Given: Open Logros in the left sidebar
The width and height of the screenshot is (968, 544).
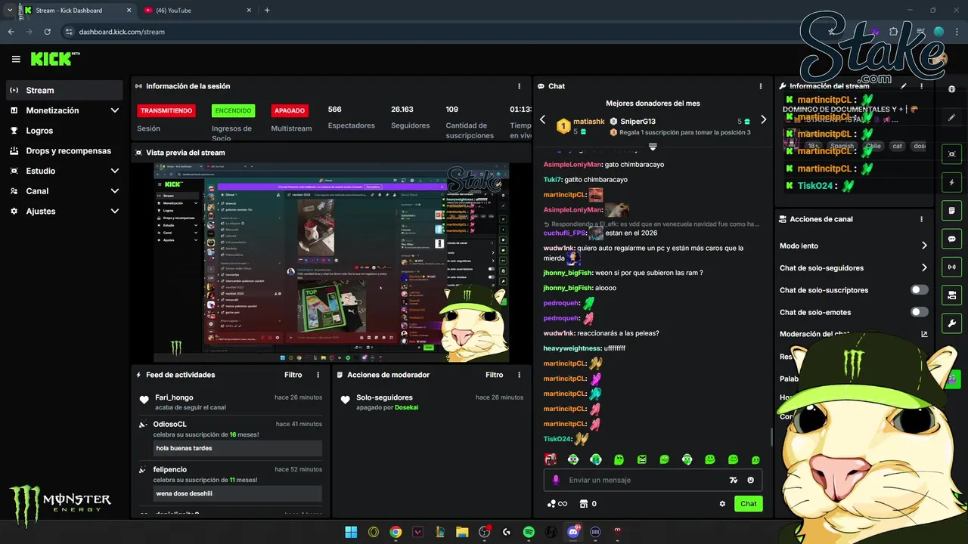Looking at the screenshot, I should coord(64,131).
